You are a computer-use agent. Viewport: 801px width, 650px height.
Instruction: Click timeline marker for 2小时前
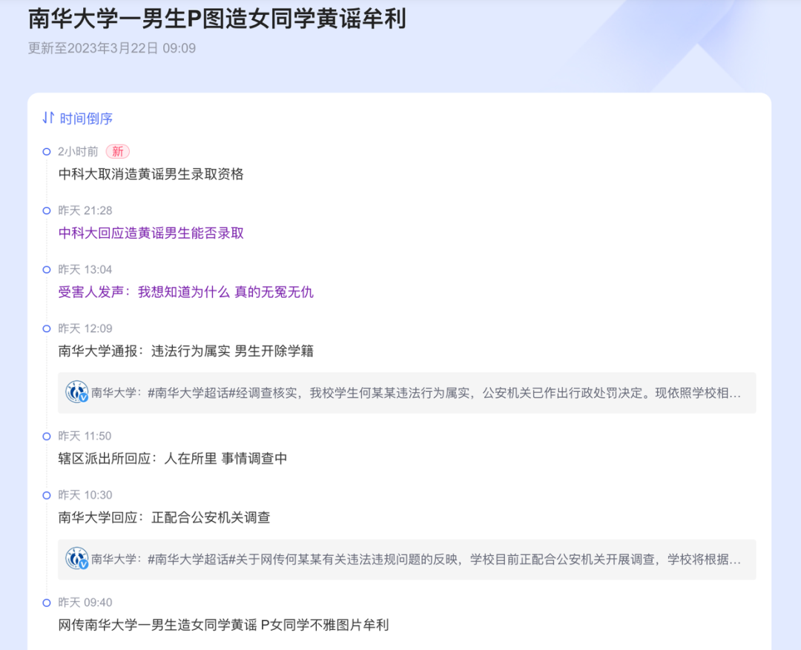click(x=47, y=152)
